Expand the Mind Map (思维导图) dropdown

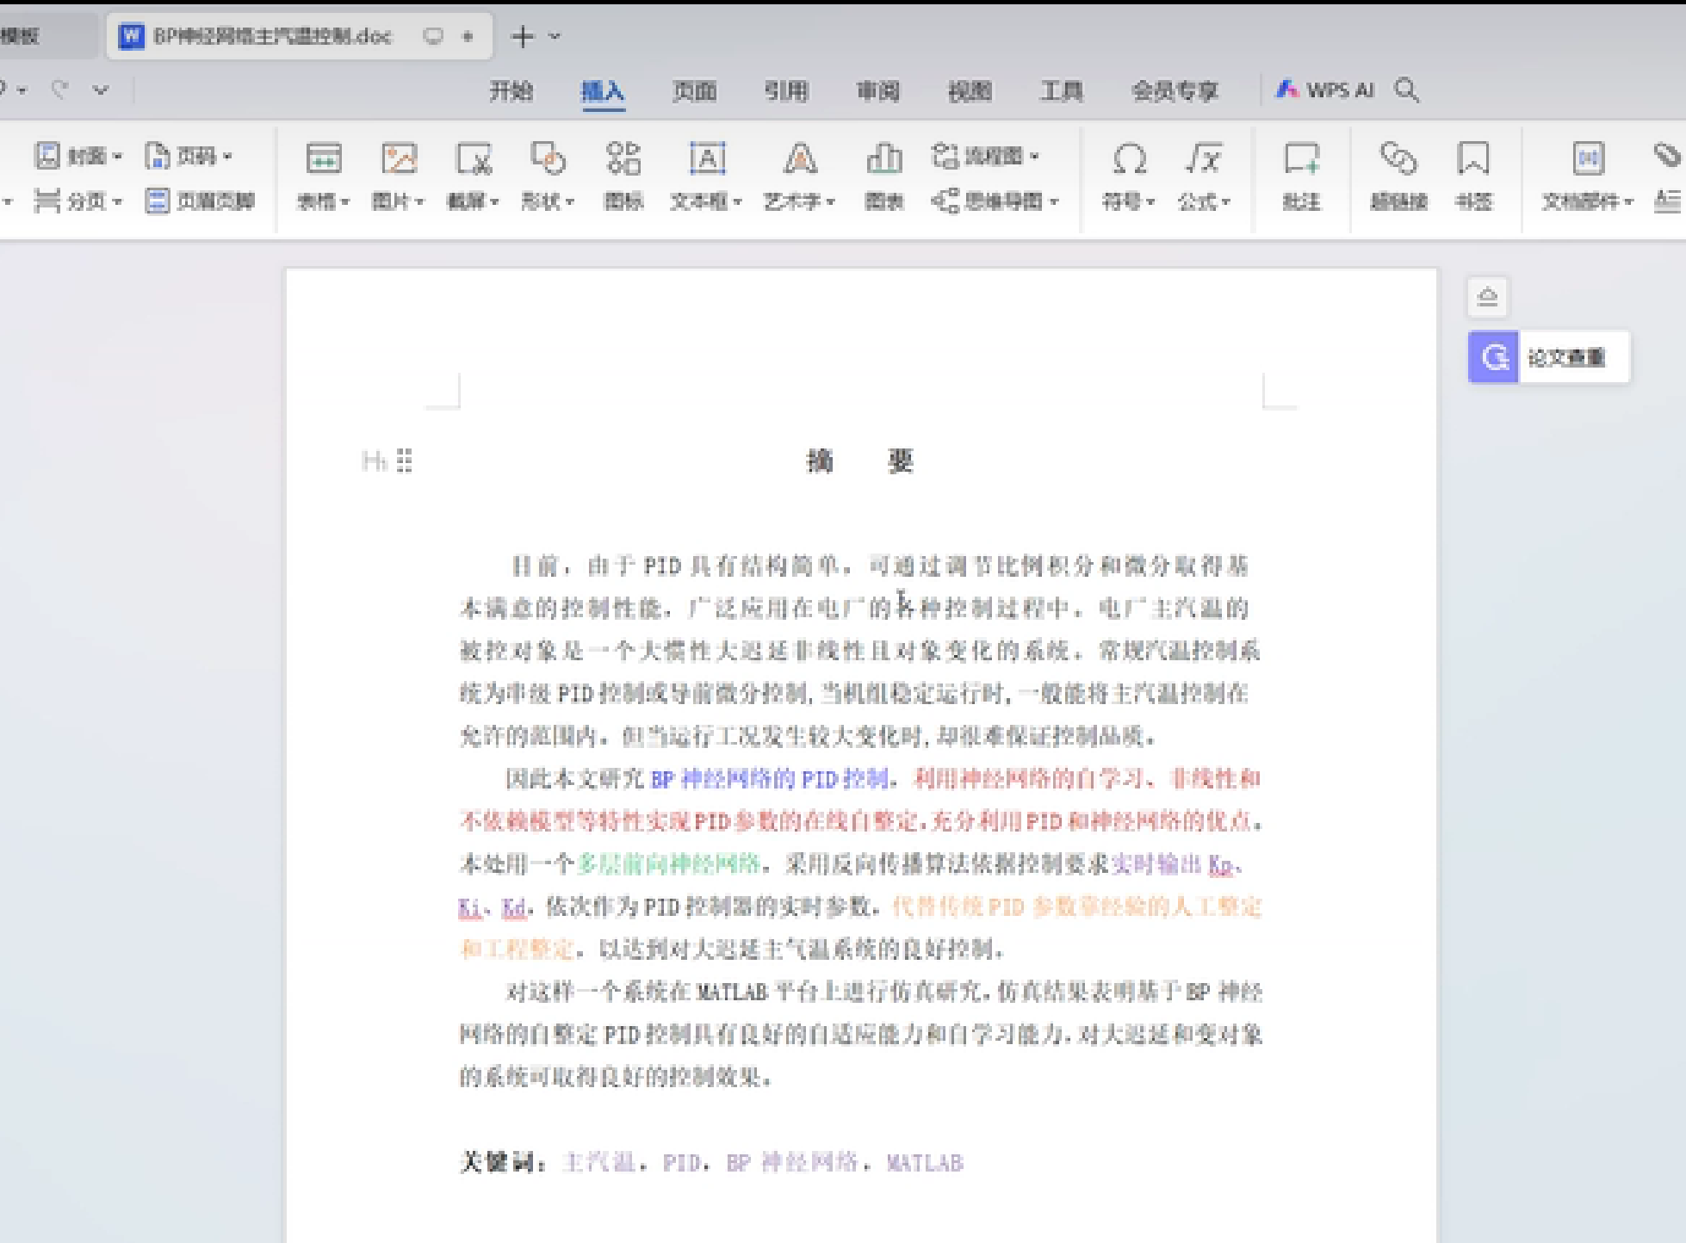[x=1054, y=201]
